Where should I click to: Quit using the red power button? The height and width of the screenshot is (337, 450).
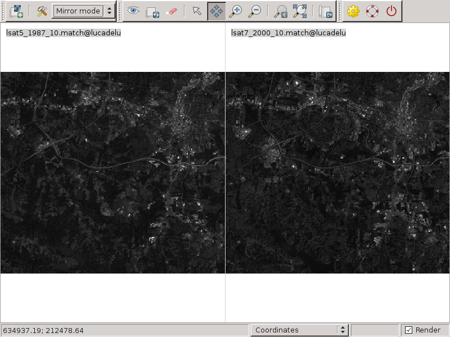[391, 11]
